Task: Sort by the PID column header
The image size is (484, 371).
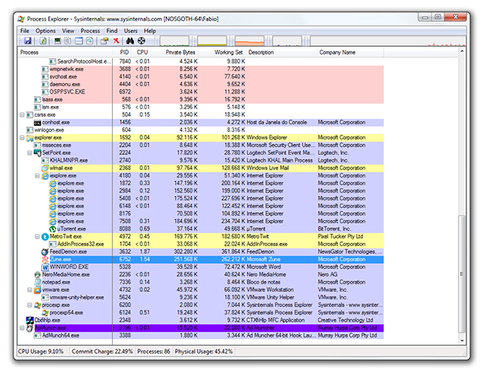Action: (x=124, y=52)
